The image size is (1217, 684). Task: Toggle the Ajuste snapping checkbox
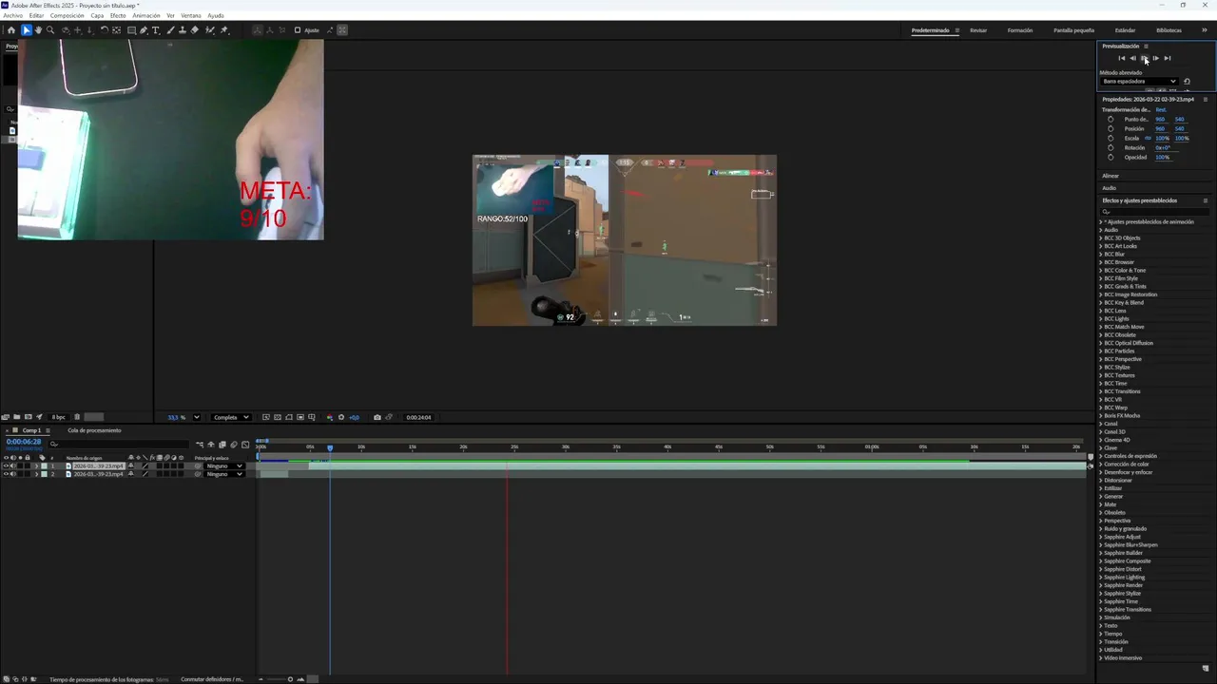coord(298,30)
